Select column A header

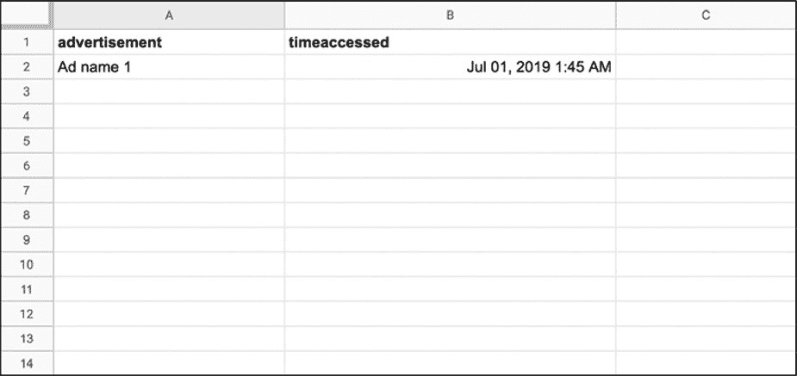point(169,15)
